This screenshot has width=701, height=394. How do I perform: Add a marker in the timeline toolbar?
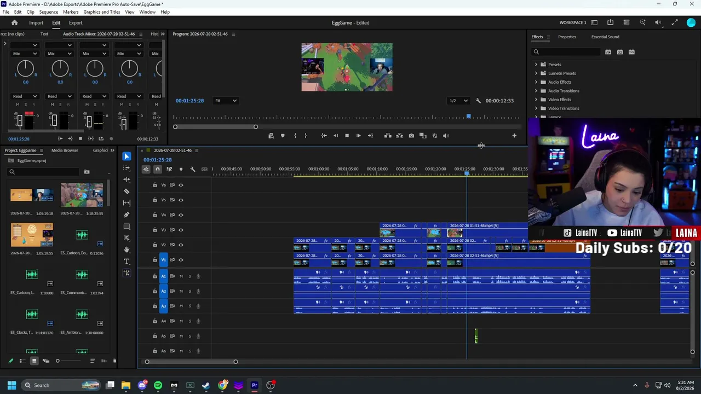pyautogui.click(x=181, y=169)
